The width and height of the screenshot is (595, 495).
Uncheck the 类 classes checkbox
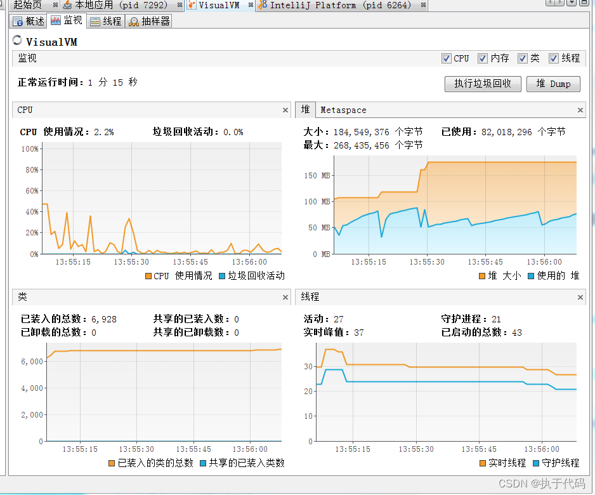[523, 58]
